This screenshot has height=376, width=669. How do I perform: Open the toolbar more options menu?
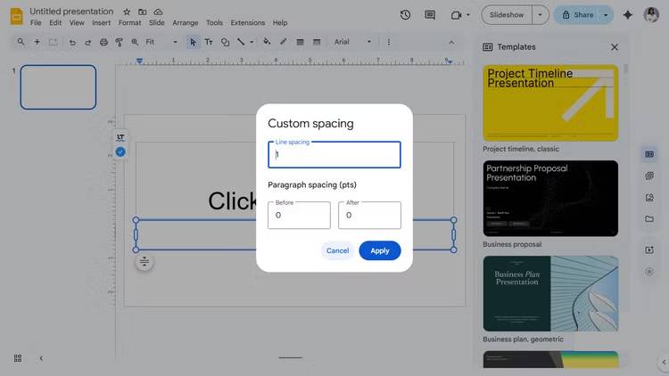point(388,42)
